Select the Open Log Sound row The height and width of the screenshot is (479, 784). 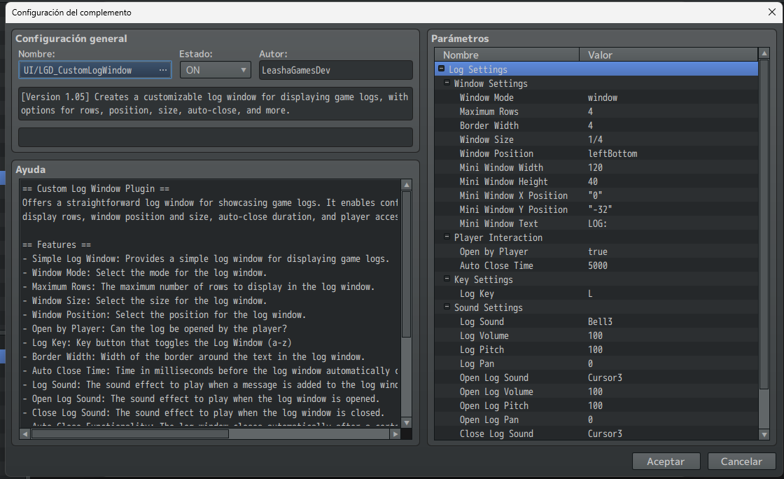click(x=596, y=377)
